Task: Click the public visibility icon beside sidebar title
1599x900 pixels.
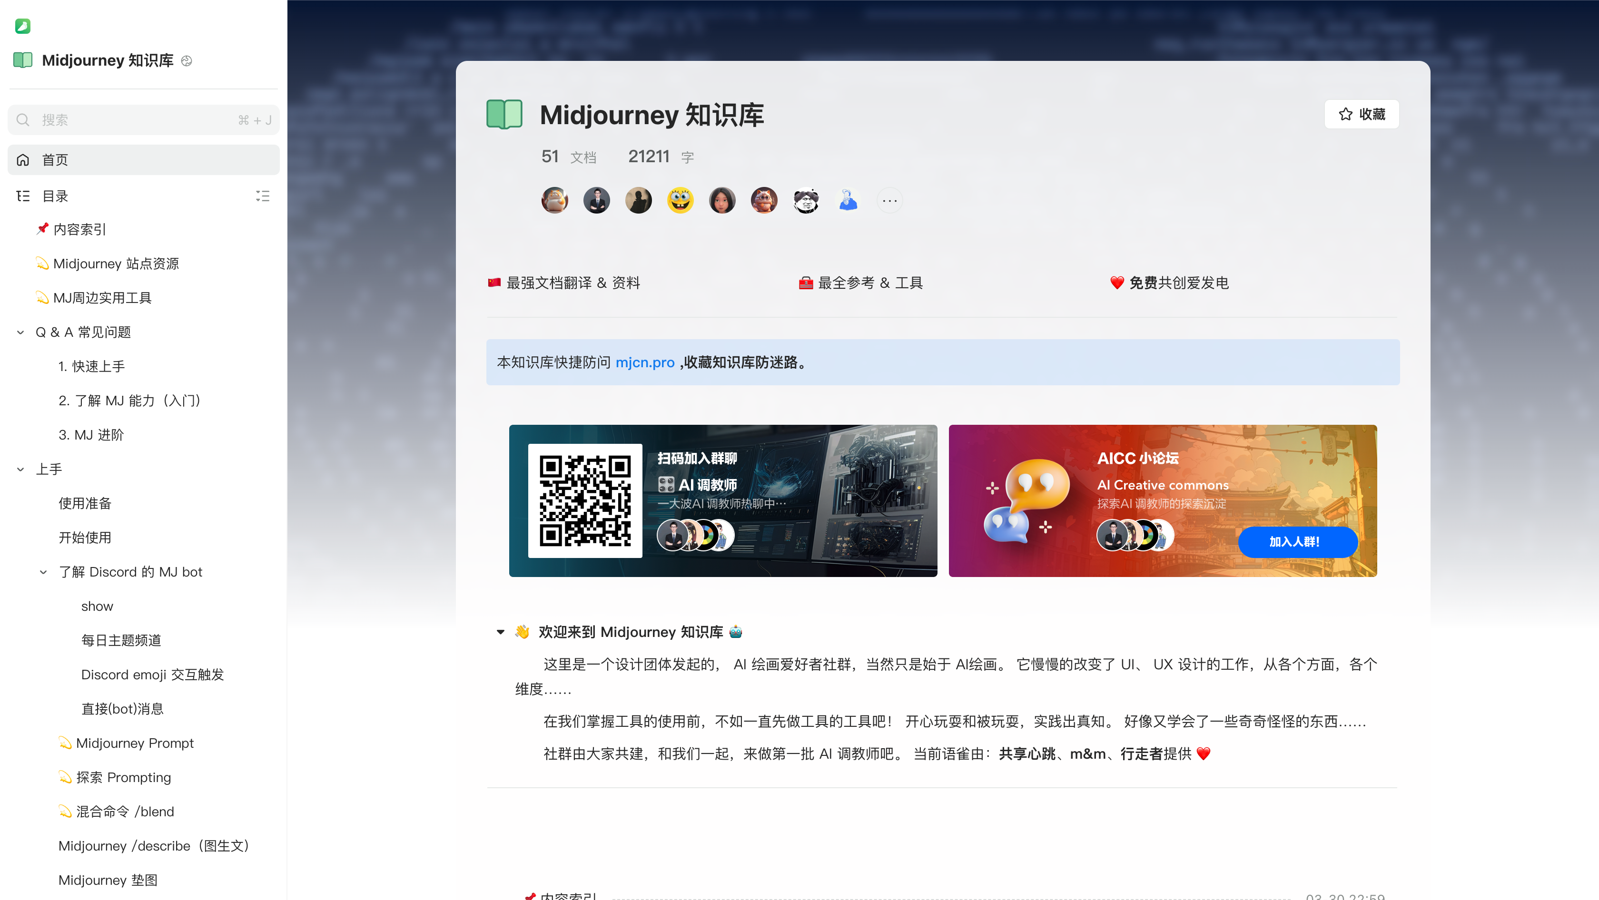Action: point(186,61)
